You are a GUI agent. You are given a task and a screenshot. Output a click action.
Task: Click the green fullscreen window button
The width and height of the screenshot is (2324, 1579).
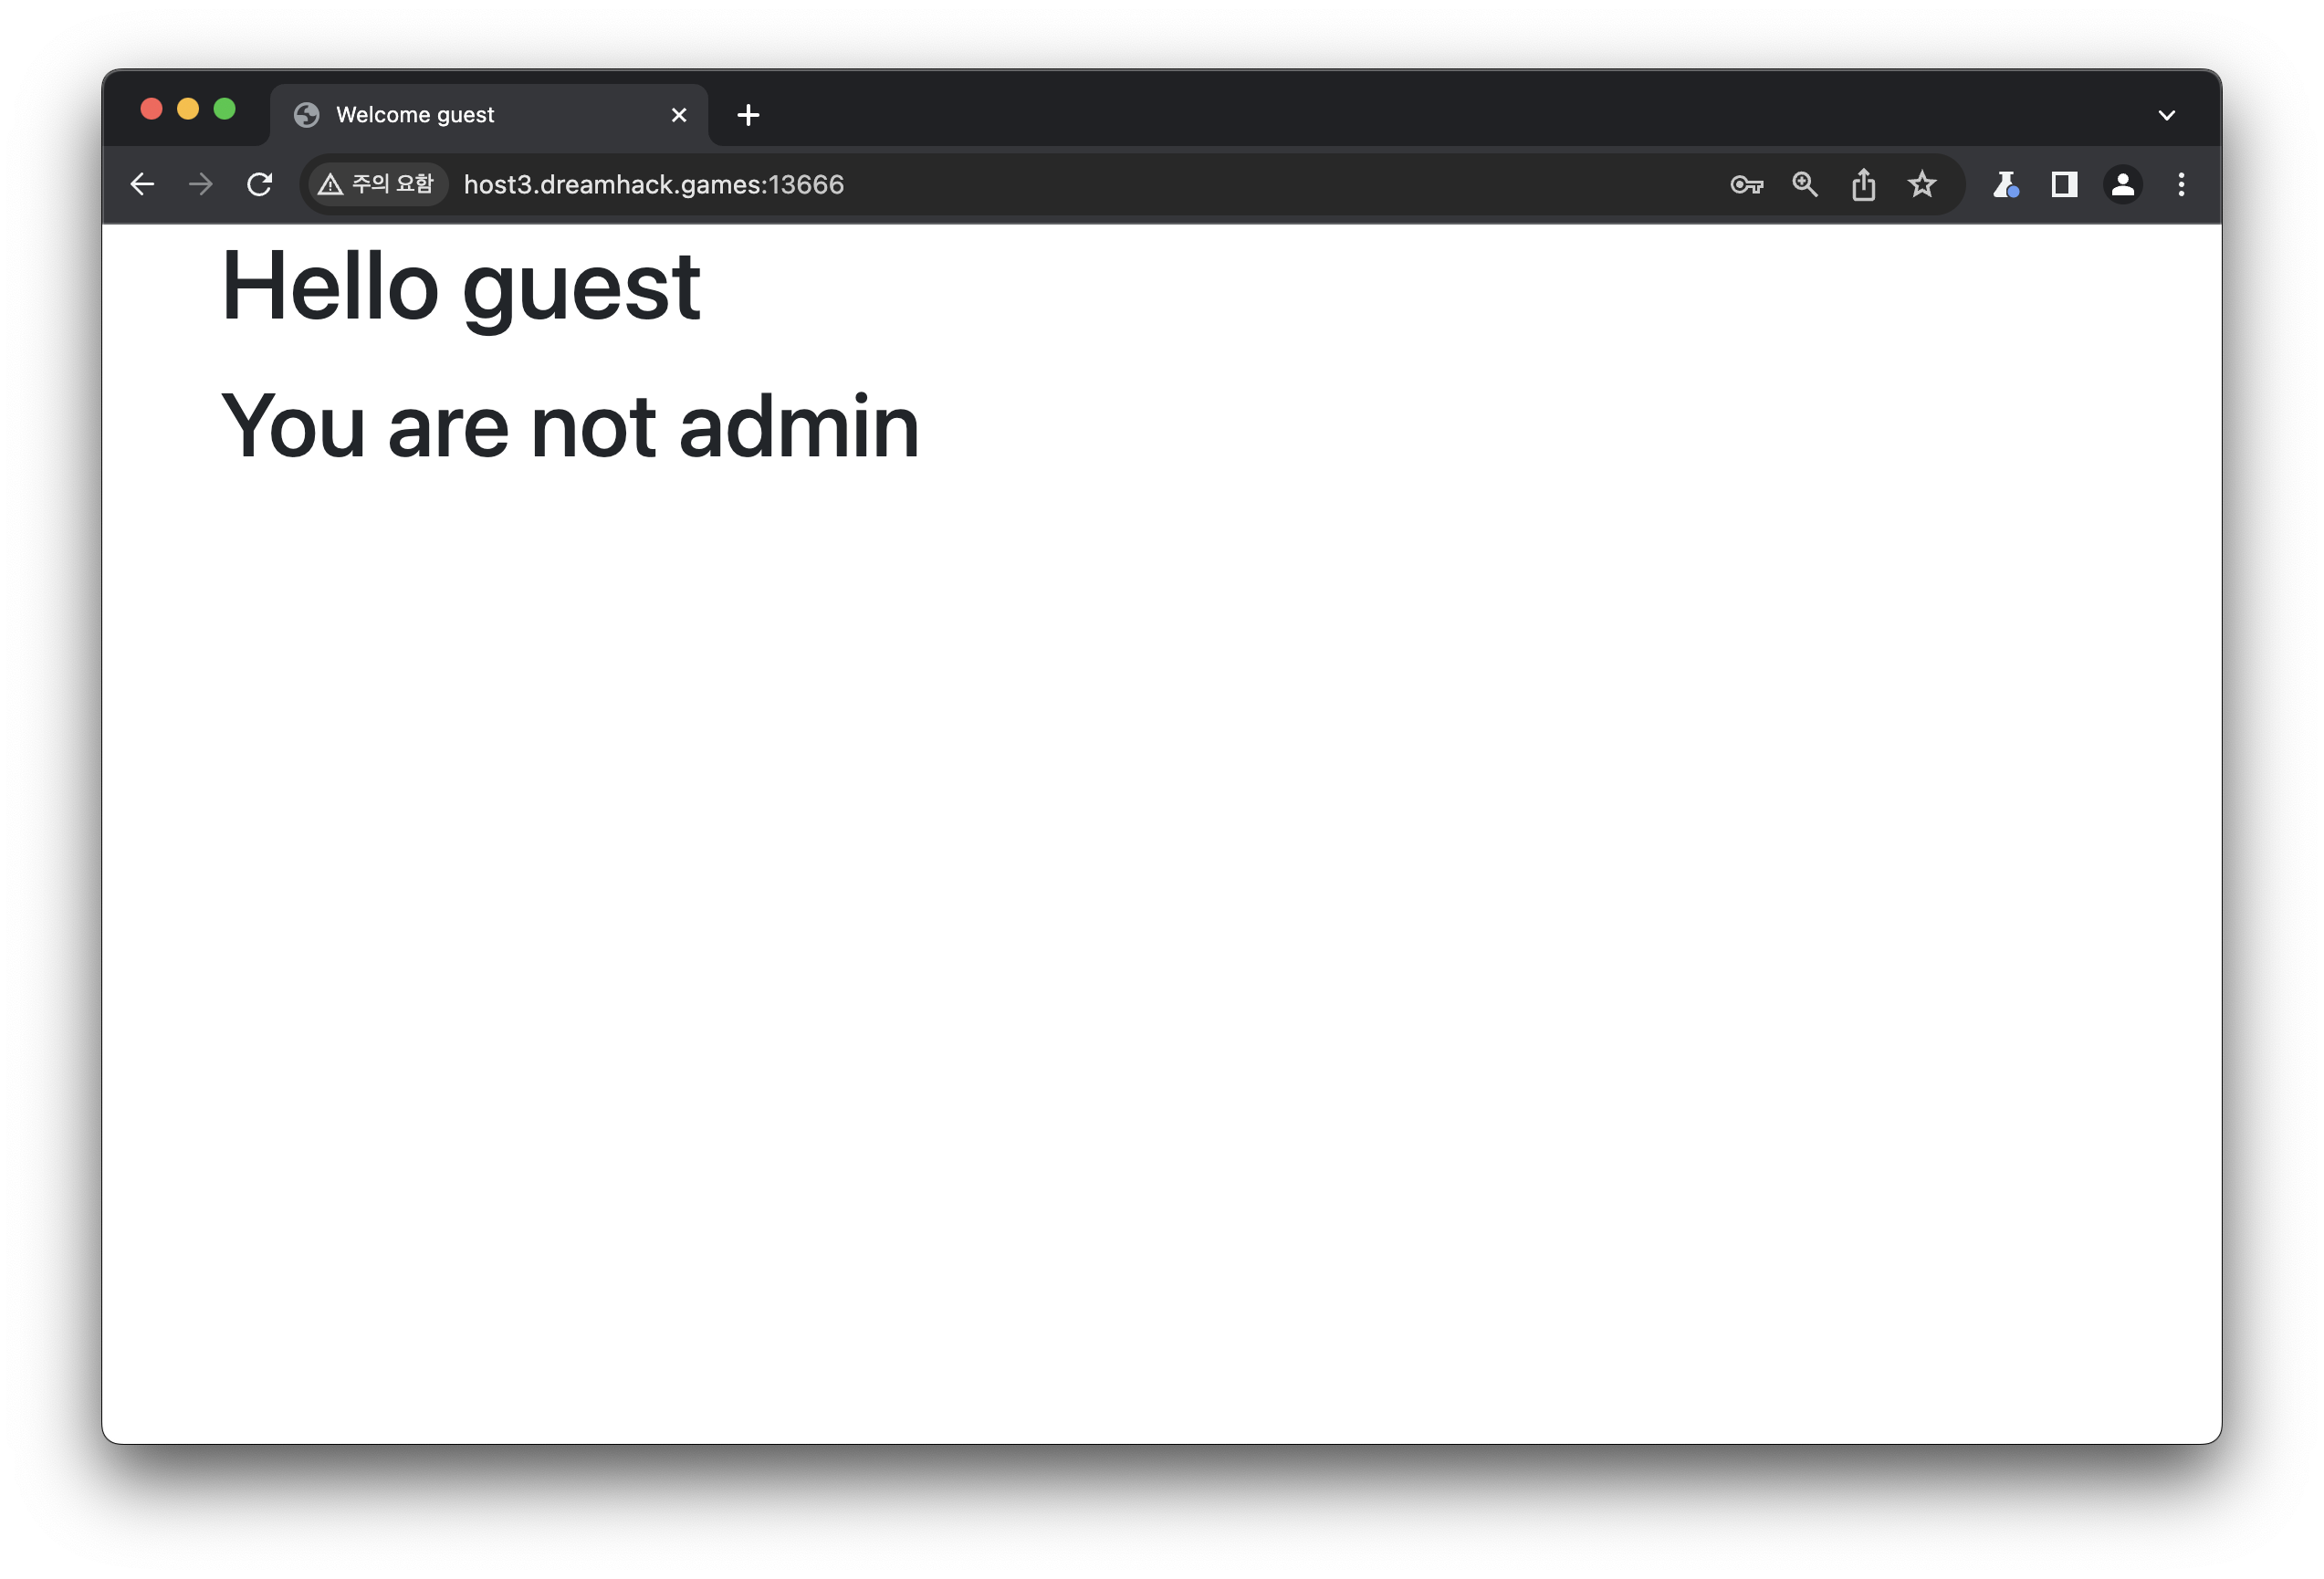(x=225, y=109)
